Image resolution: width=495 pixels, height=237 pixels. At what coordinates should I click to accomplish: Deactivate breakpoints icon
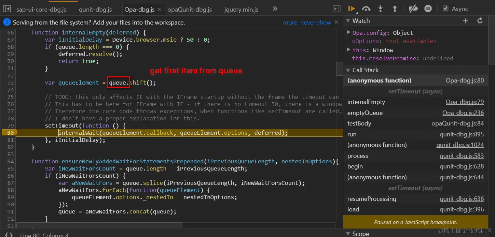[413, 9]
